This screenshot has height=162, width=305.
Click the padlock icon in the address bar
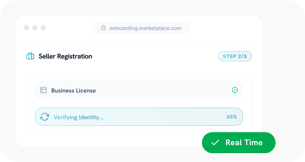(x=103, y=28)
